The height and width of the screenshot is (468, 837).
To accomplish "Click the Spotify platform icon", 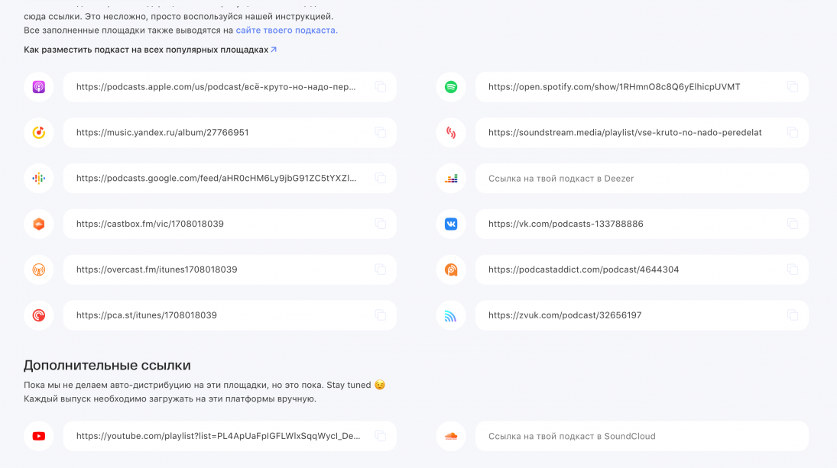I will pos(451,87).
